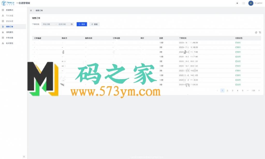
Task: Go to the next page with the right arrow
Action: (259, 90)
